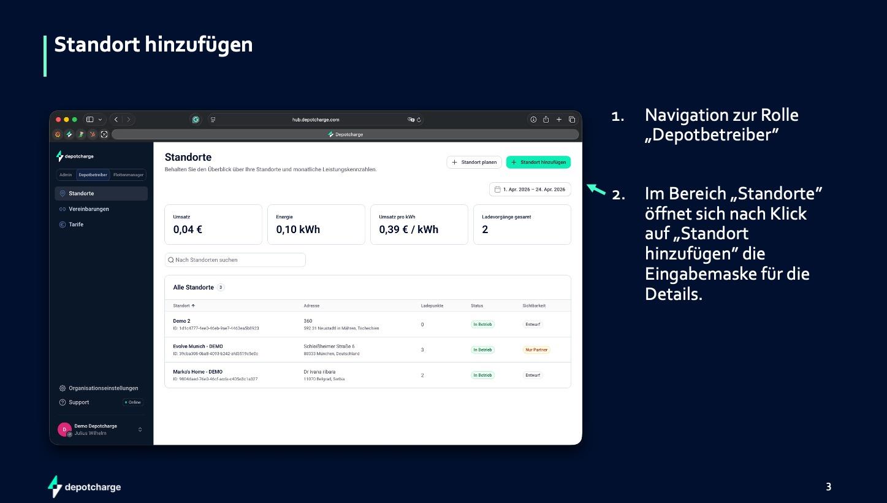Select the Depotbetreiber role
887x503 pixels.
pos(93,175)
